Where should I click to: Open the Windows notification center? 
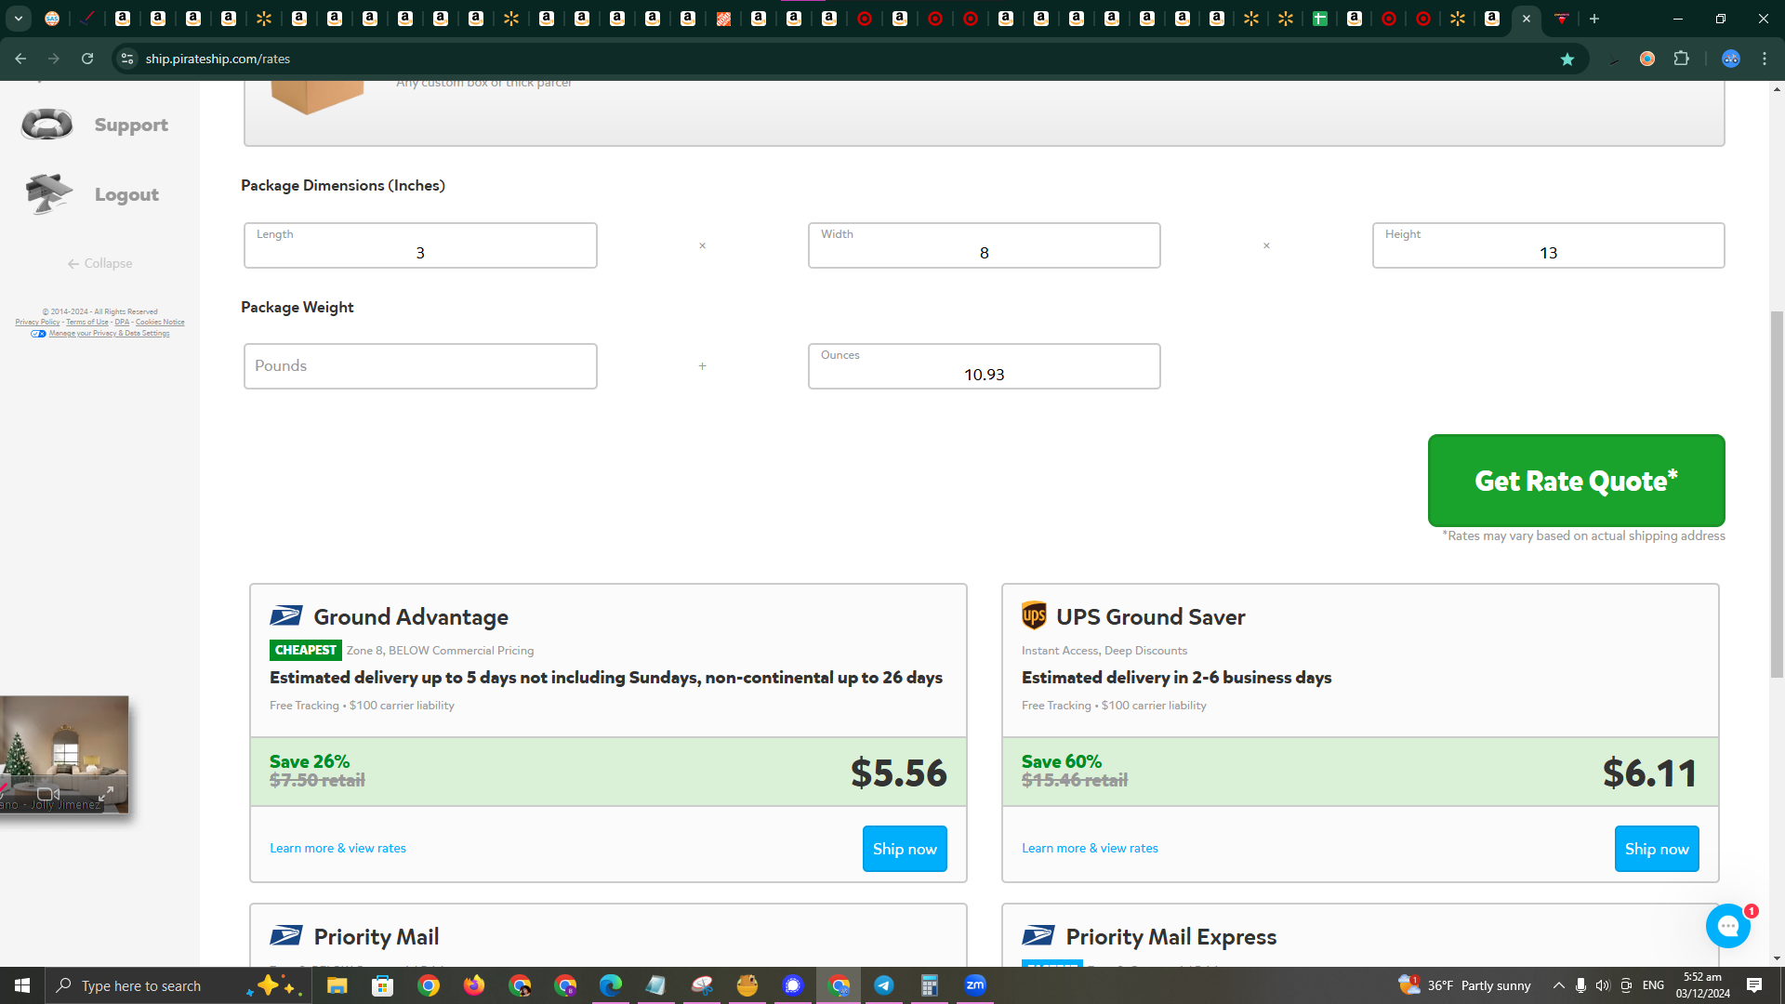(1754, 985)
